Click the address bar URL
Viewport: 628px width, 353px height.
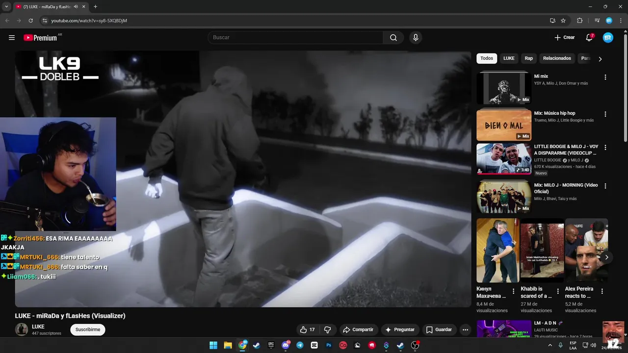(x=89, y=21)
